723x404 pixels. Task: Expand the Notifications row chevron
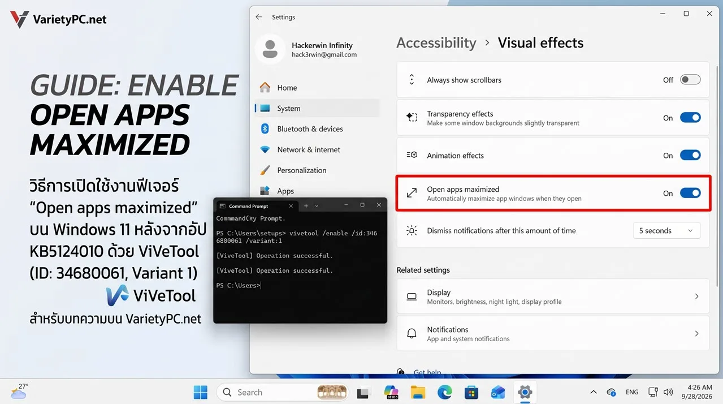(x=696, y=334)
